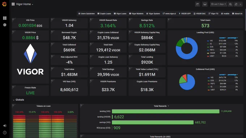Open the Crypto Loans dashboard link
The height and width of the screenshot is (138, 246).
104,14
